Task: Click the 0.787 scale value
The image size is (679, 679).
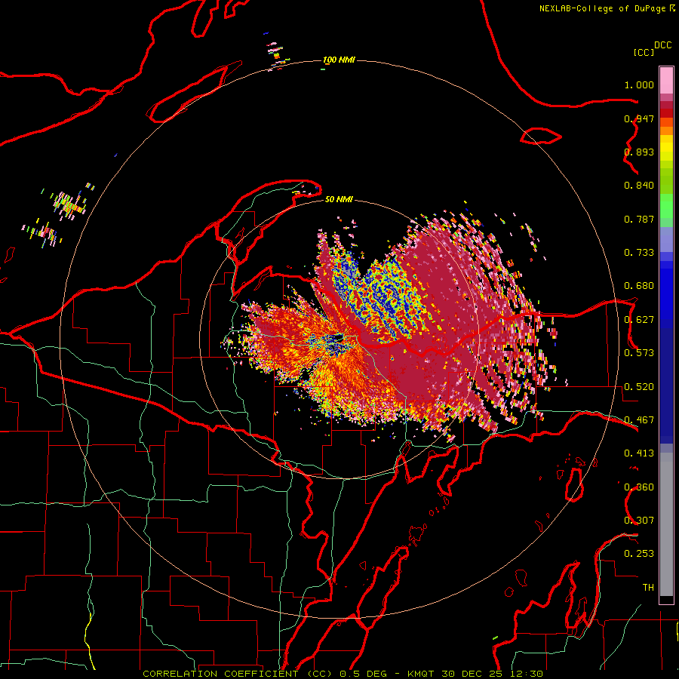Action: click(x=639, y=219)
